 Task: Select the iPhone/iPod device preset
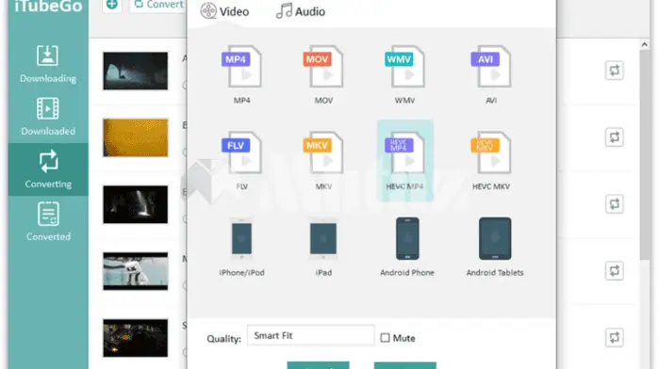pos(241,239)
